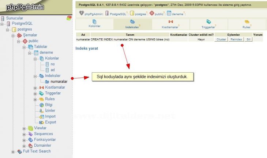The image size is (267, 158).
Task: Click the İzinler permissions icon
Action: [42, 111]
